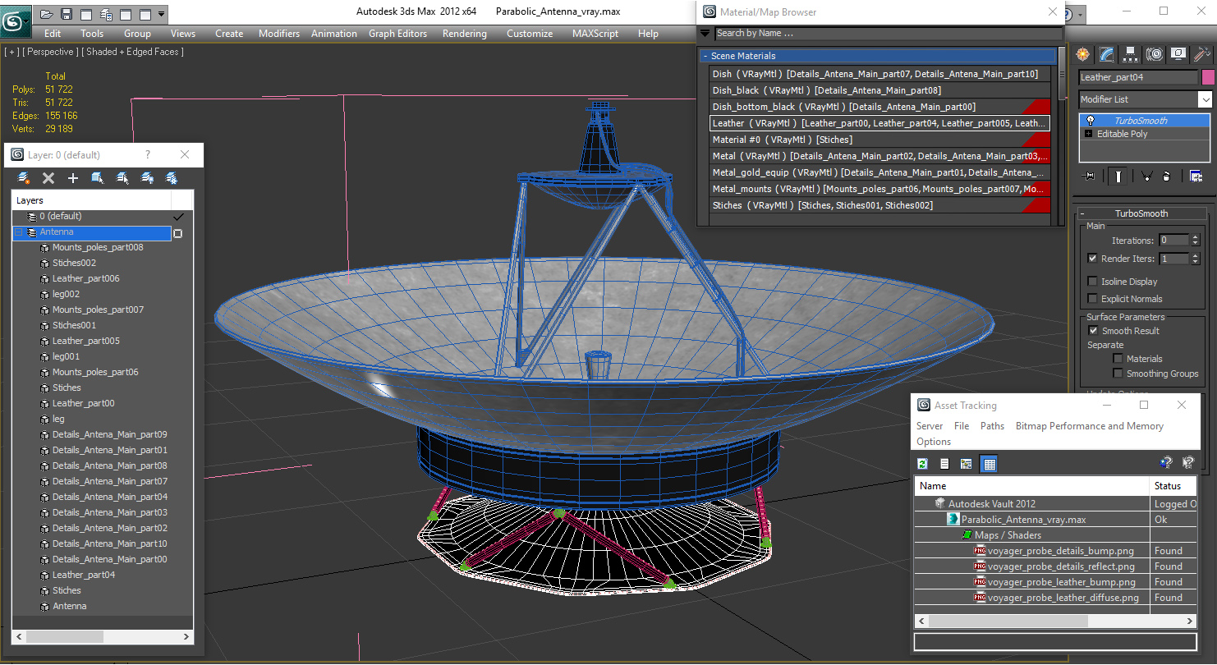Toggle Show End Result icon
The image size is (1217, 665).
pos(1118,176)
